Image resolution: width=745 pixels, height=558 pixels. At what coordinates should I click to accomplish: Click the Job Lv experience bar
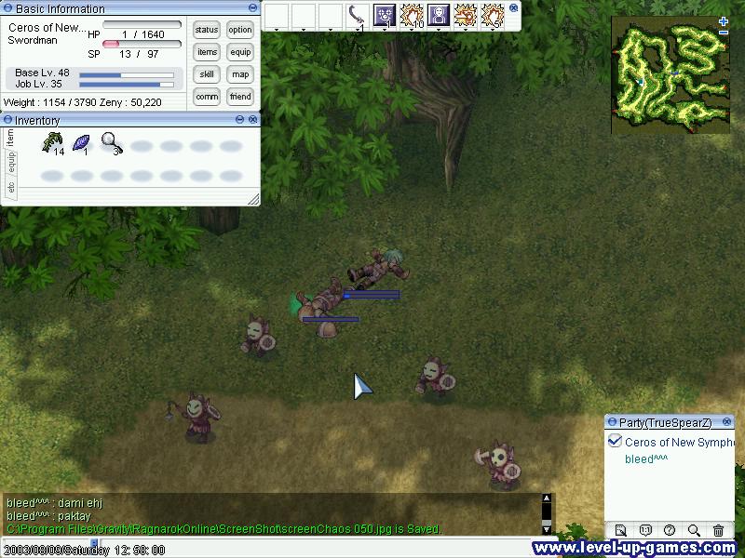pyautogui.click(x=127, y=85)
